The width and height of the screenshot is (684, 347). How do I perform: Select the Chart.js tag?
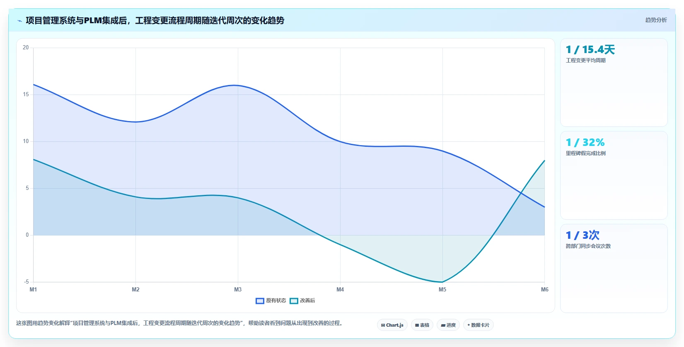392,325
